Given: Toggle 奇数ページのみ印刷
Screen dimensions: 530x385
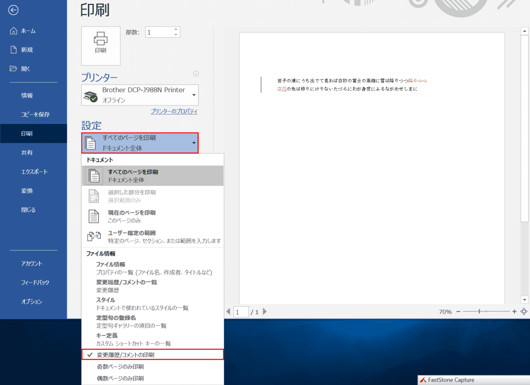Looking at the screenshot, I should click(x=153, y=366).
